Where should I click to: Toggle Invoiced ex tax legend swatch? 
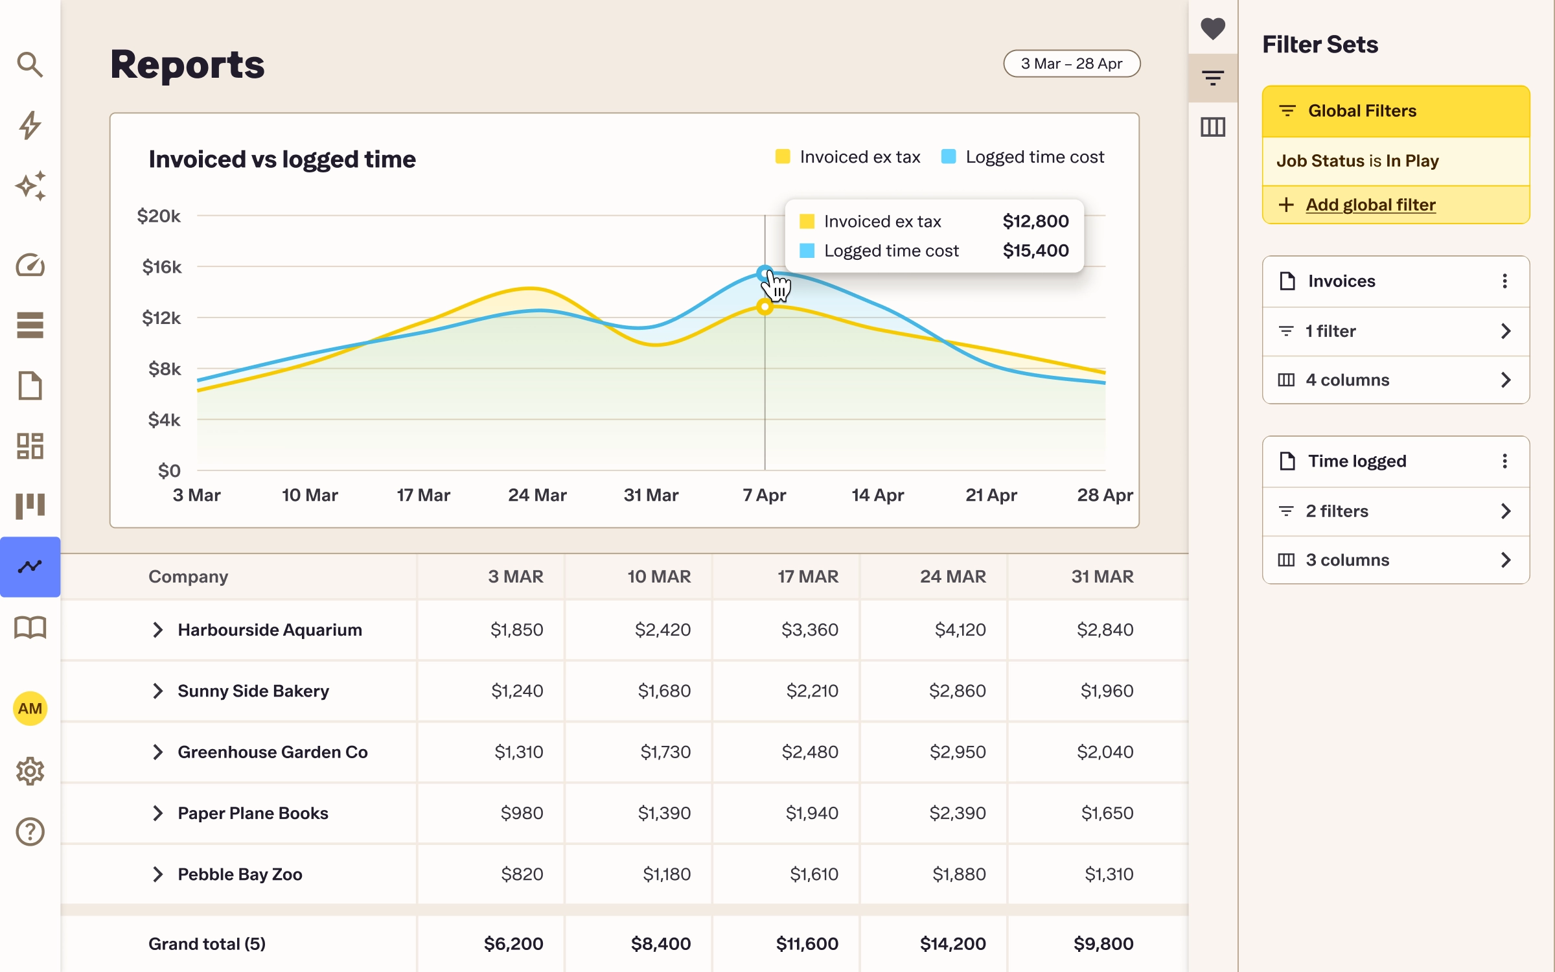point(783,157)
